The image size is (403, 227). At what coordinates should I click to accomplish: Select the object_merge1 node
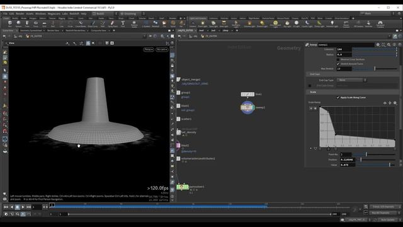click(x=178, y=79)
